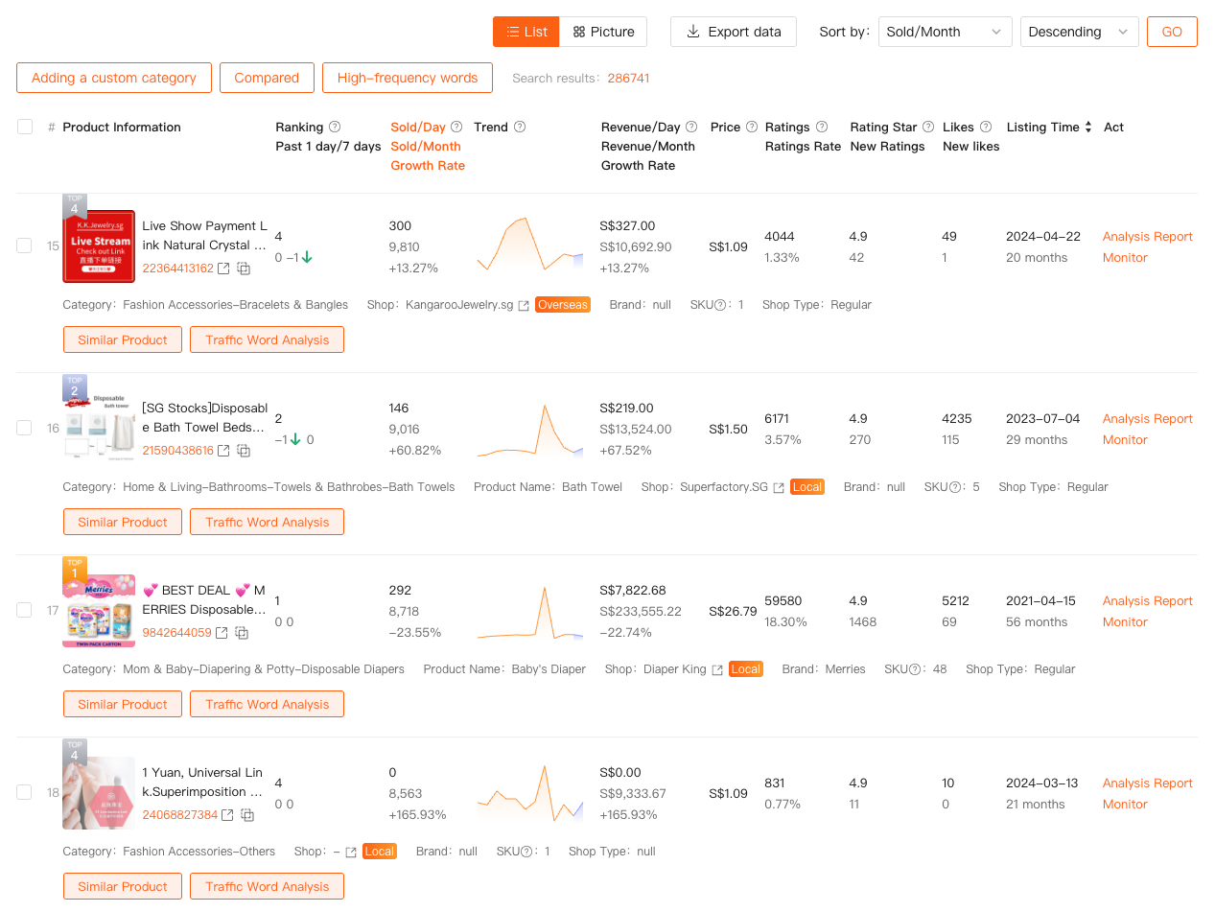Switch to Picture view

tap(603, 32)
